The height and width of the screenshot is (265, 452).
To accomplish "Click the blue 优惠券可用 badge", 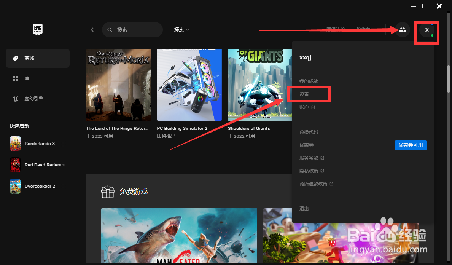I will [411, 145].
